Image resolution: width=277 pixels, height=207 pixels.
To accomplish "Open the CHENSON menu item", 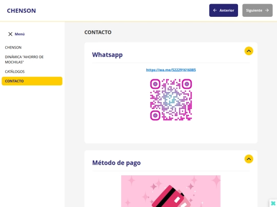I will (x=13, y=48).
